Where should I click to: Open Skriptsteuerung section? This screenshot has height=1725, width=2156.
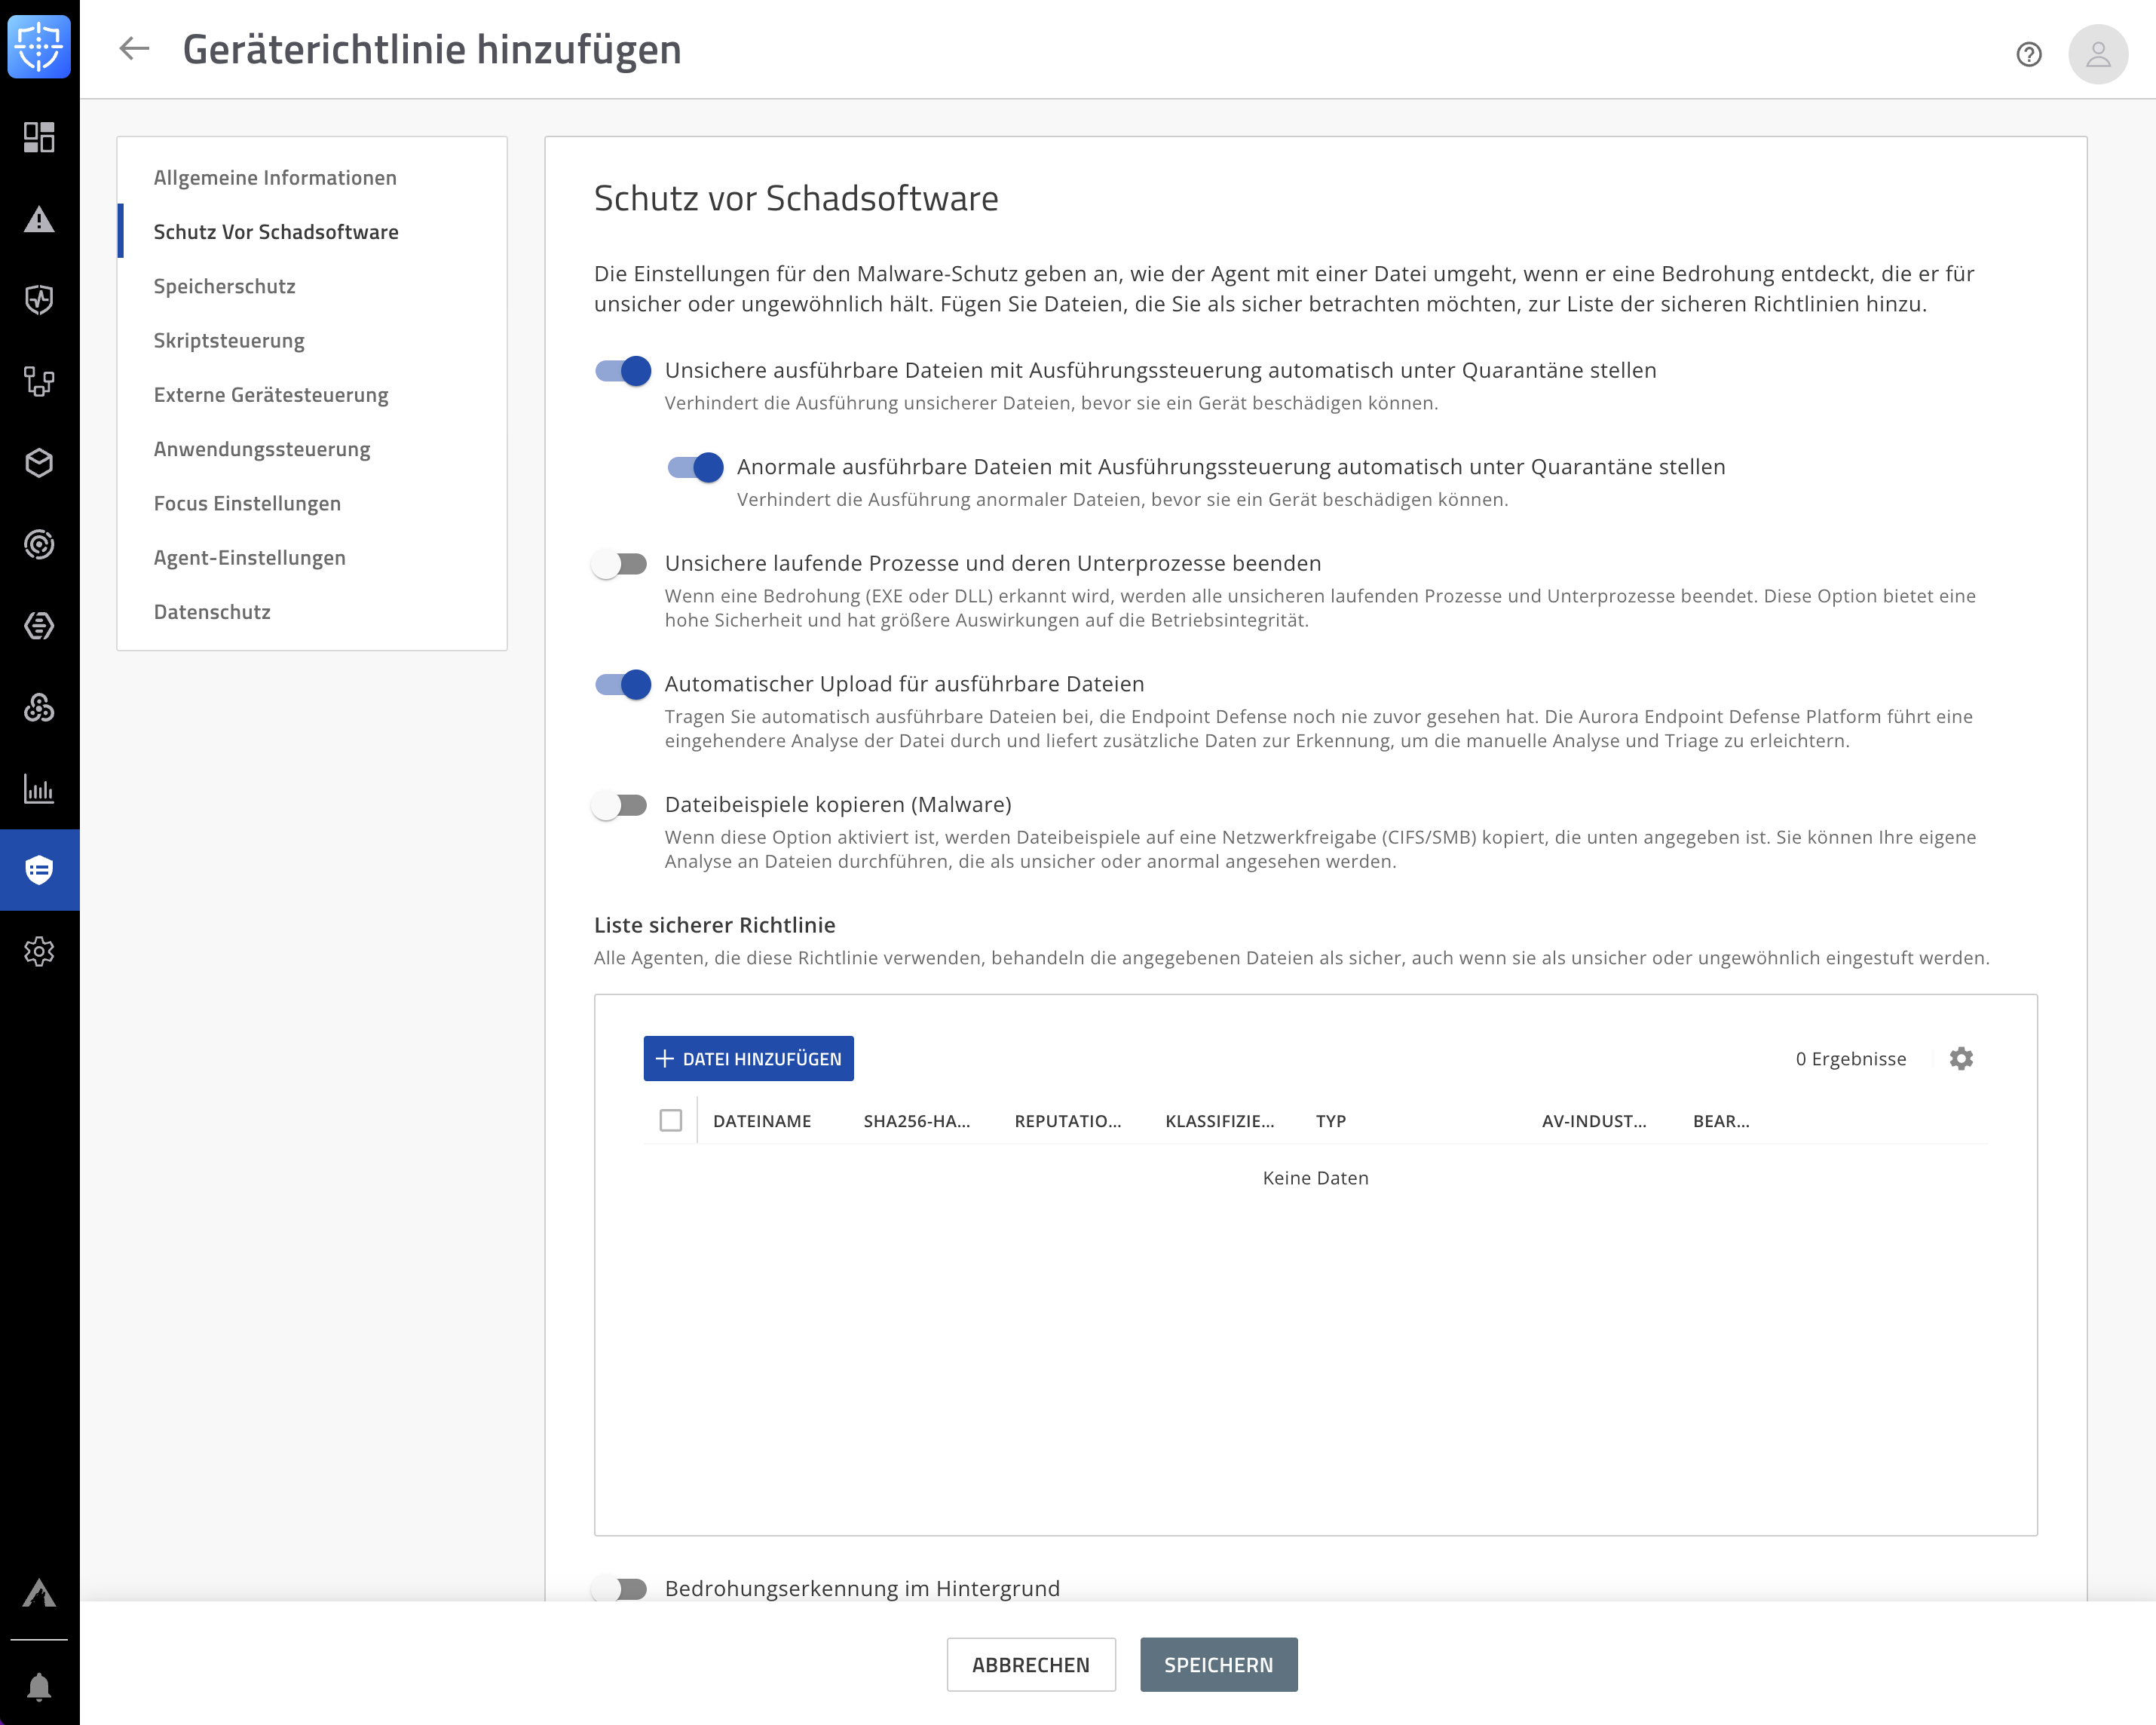tap(229, 340)
